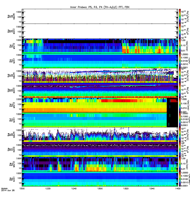190x203 pixels.
Task: Click the color bar beside thd fbk scm1 panel
Action: 180,120
